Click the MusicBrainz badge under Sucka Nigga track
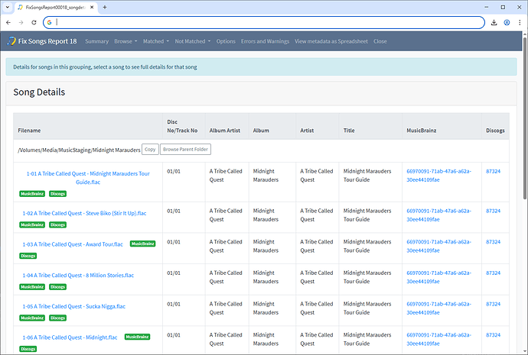Viewport: 528px width, 355px height. tap(32, 318)
